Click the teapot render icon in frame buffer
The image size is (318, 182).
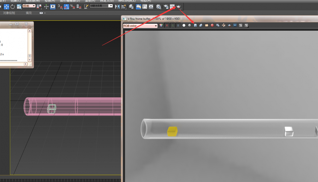[x=229, y=25]
